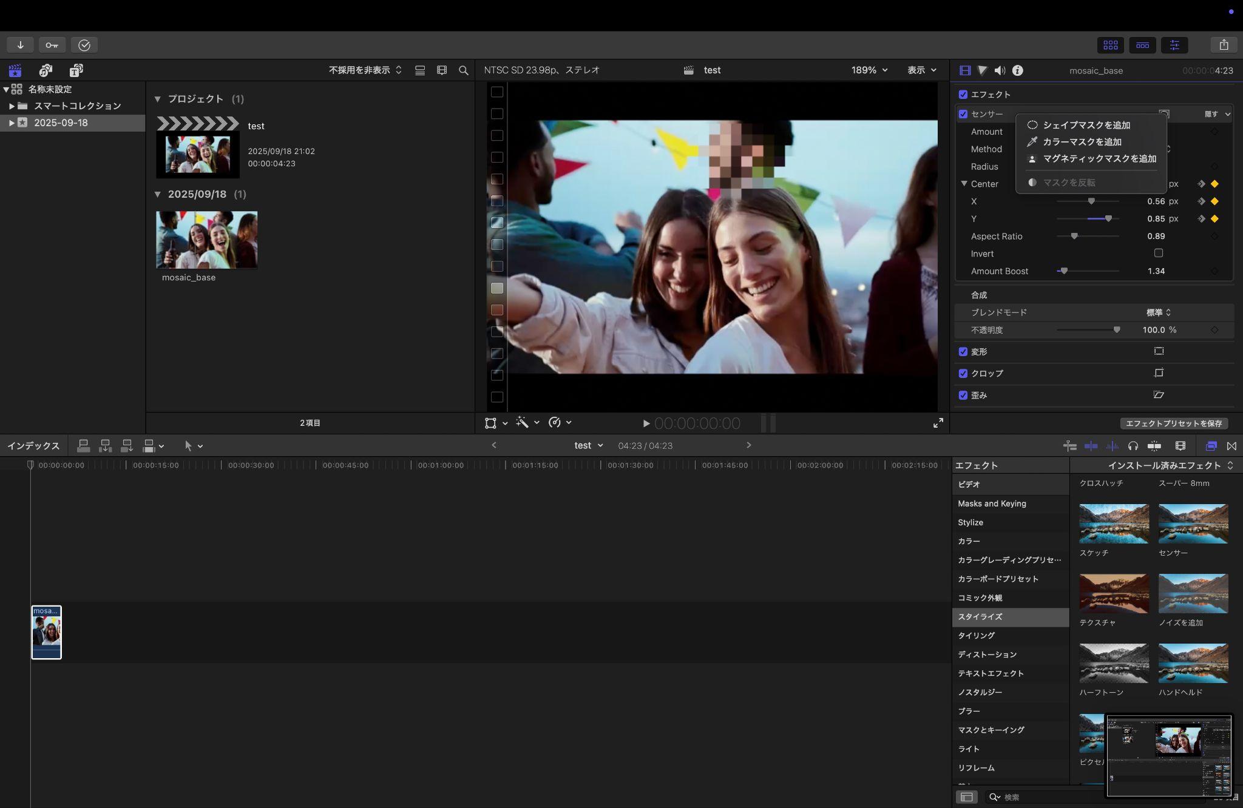Click the share export icon
The width and height of the screenshot is (1243, 808).
coord(1224,45)
